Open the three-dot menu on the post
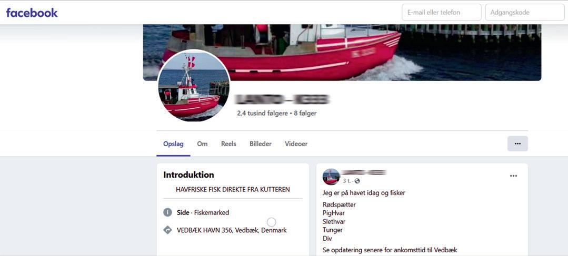The width and height of the screenshot is (568, 256). 513,176
